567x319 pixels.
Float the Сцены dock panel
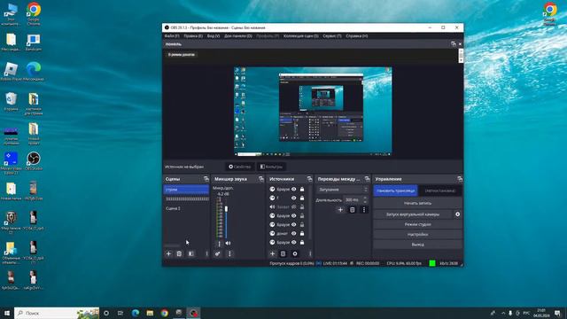[206, 179]
